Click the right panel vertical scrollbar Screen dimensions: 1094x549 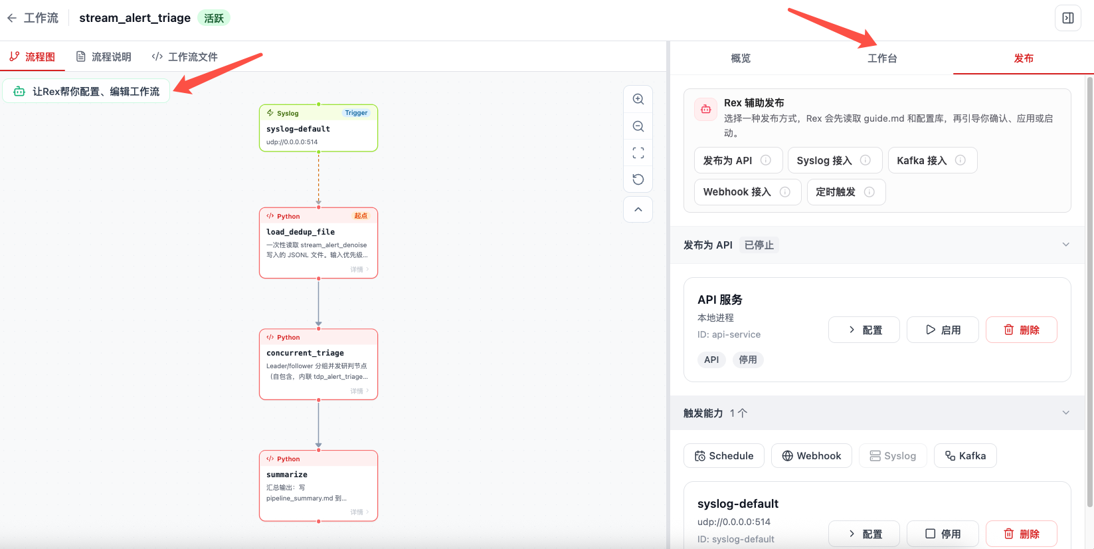pos(1089,292)
